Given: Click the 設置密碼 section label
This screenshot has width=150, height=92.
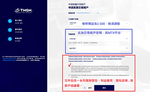Looking at the screenshot, I should coord(72,34).
